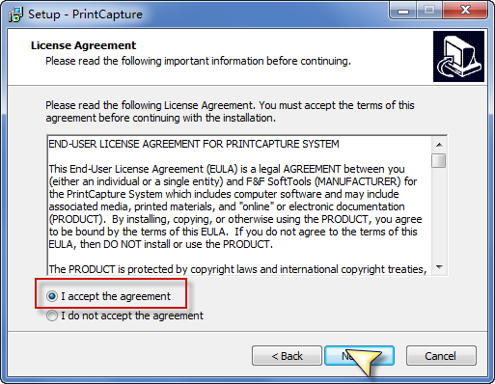Image resolution: width=495 pixels, height=384 pixels.
Task: Click the license text scroll up arrow
Action: [439, 145]
